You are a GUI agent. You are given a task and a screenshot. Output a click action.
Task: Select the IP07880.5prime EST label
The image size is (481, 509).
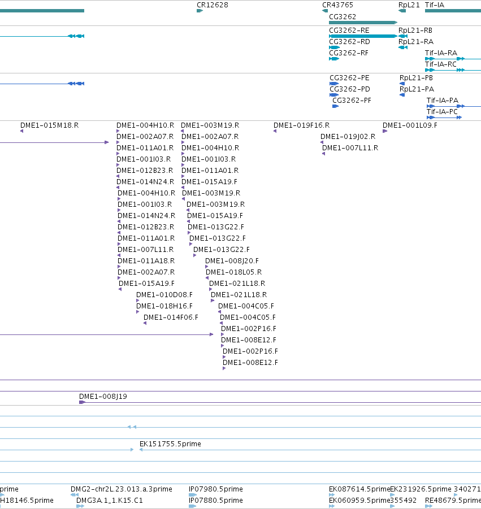pos(216,500)
